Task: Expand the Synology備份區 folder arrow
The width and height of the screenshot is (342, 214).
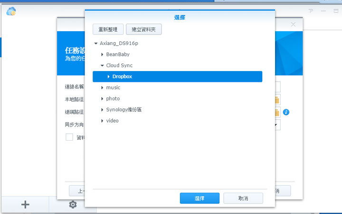Action: (102, 110)
